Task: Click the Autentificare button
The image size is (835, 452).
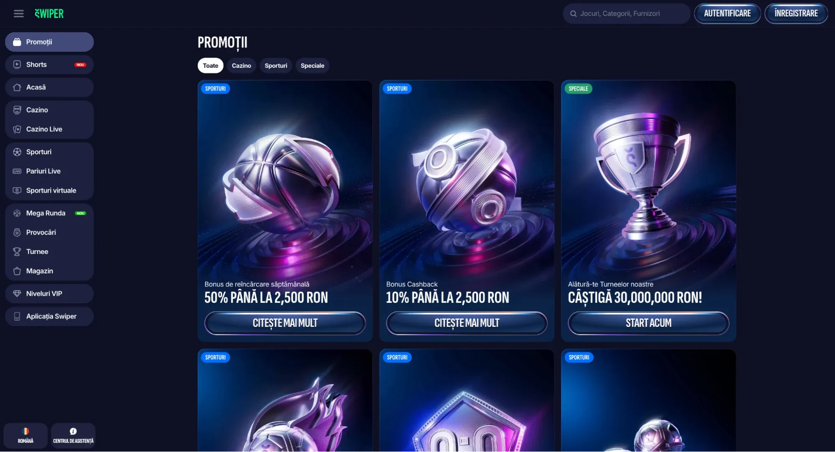Action: [x=727, y=13]
